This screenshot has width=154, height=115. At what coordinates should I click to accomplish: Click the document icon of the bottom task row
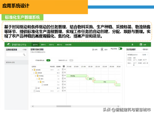click(x=34, y=91)
